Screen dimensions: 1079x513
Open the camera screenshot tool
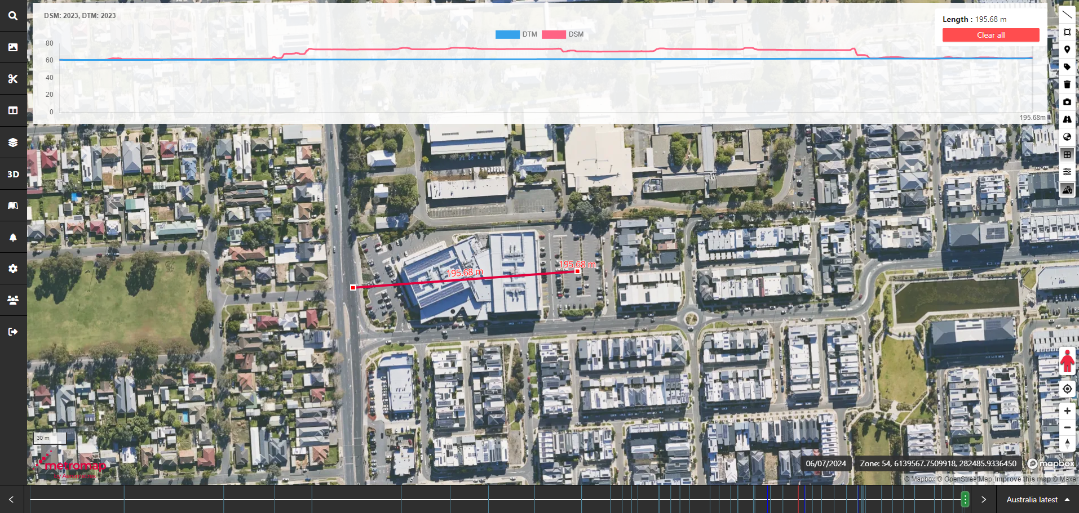coord(1067,102)
